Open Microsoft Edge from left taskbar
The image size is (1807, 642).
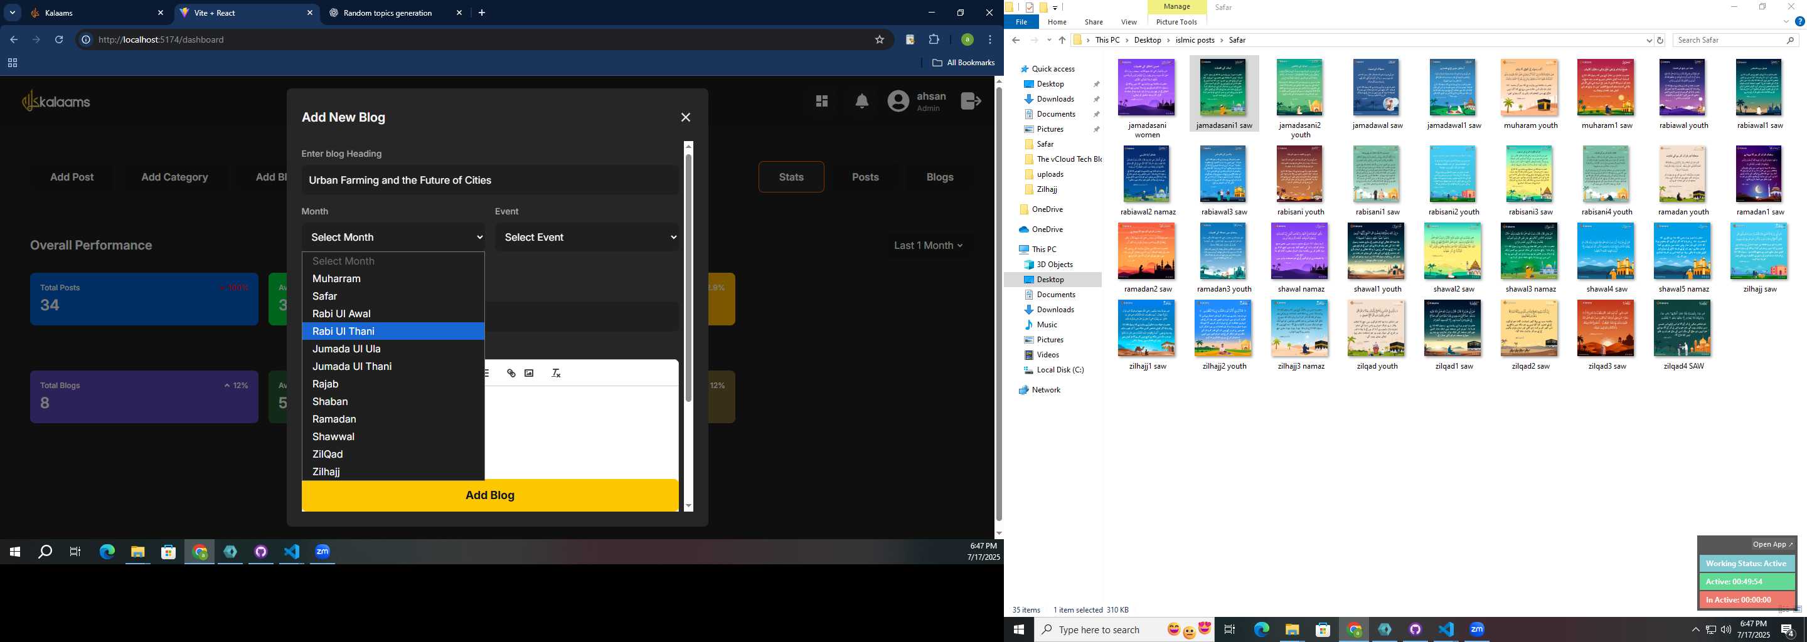tap(107, 552)
